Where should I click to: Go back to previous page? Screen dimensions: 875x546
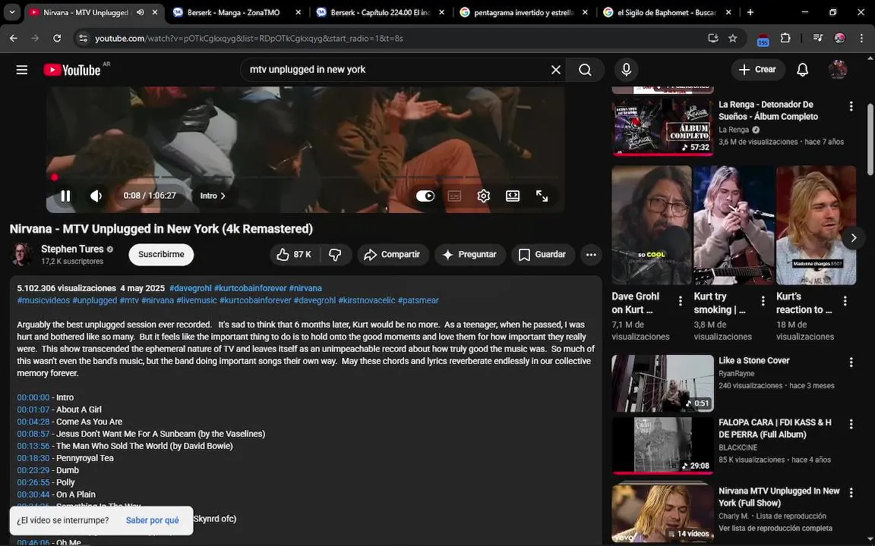click(x=14, y=39)
